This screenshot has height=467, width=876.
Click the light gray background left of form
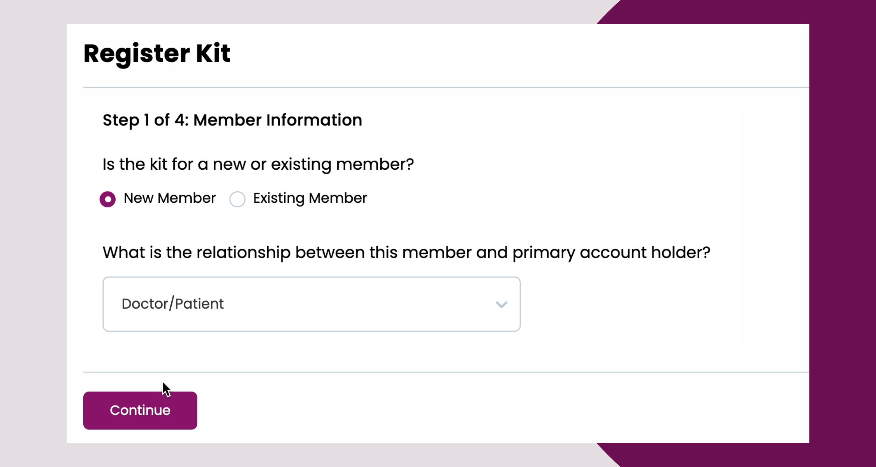click(x=33, y=233)
